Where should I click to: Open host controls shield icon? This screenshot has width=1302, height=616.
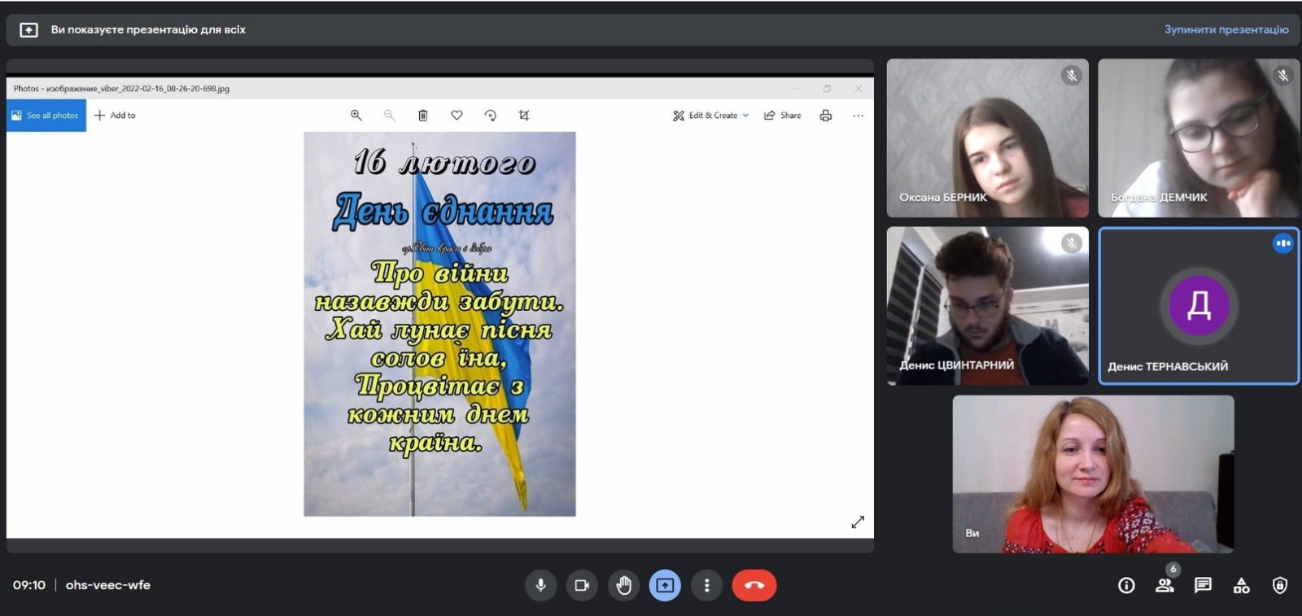[1279, 585]
